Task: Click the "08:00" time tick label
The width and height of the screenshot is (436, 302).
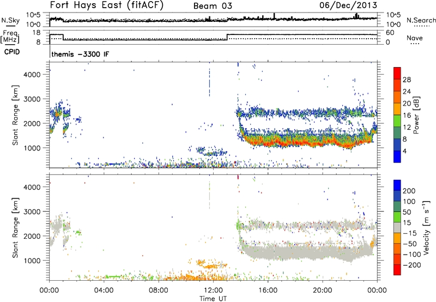Action: point(159,291)
